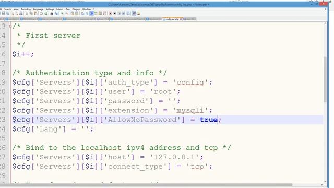
Task: Toggle synchronized horizontal scrolling icon
Action: tap(77, 14)
